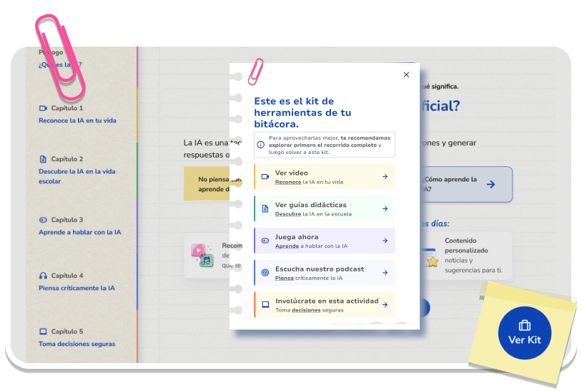Click the headphones icon beside Capítulo 4
The height and width of the screenshot is (391, 582).
click(43, 276)
